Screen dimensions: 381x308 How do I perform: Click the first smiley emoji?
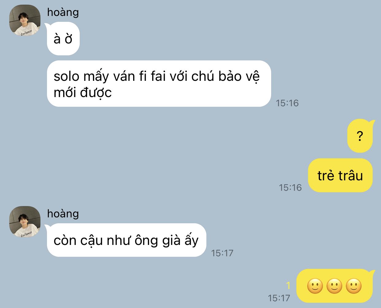(315, 286)
